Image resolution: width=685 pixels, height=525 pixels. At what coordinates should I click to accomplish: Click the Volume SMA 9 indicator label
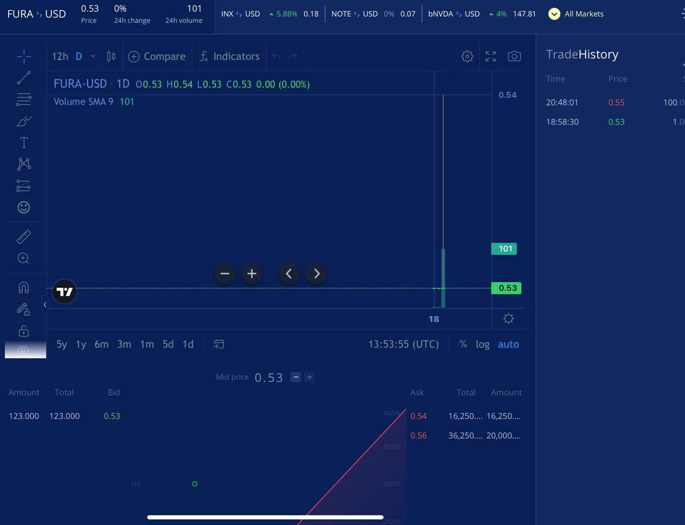83,101
